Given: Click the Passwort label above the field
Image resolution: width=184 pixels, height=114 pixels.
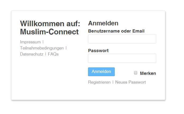Looking at the screenshot, I should [98, 51].
